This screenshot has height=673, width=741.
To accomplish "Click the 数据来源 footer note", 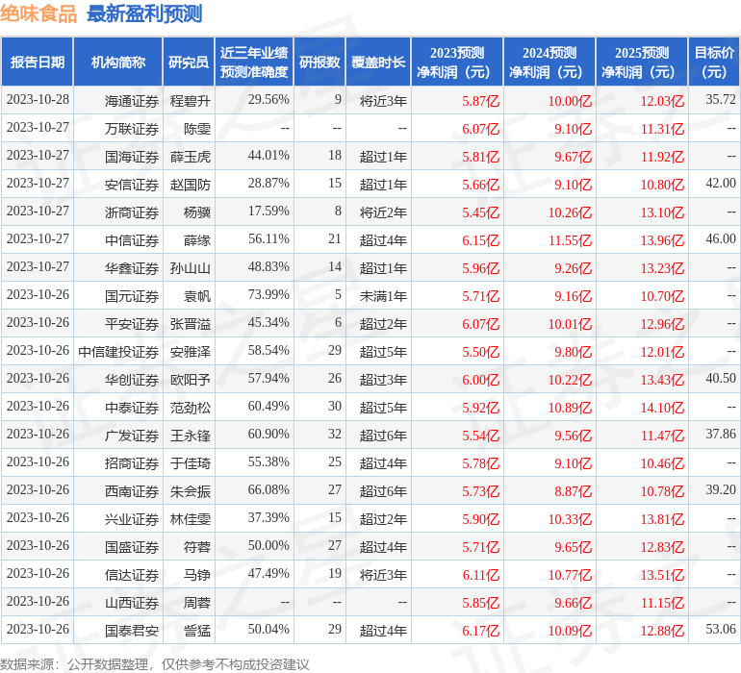I will click(155, 664).
